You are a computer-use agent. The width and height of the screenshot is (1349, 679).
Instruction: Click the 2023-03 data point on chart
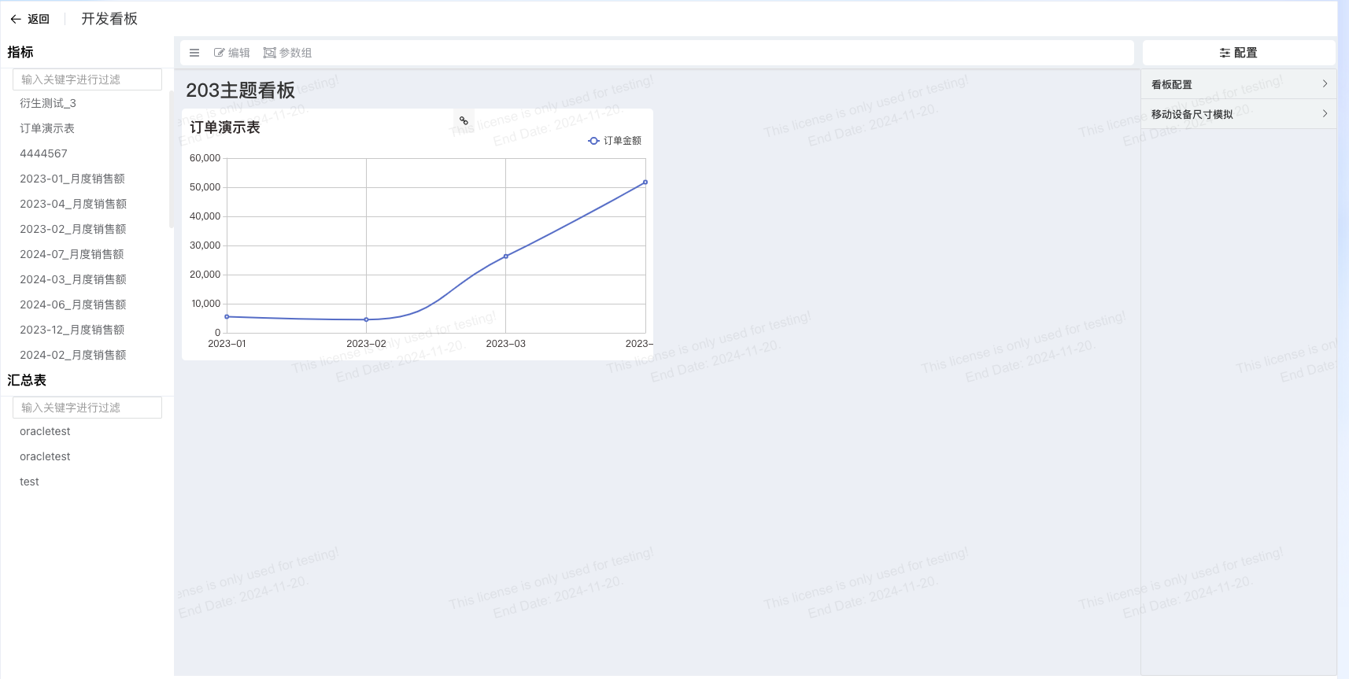point(505,256)
